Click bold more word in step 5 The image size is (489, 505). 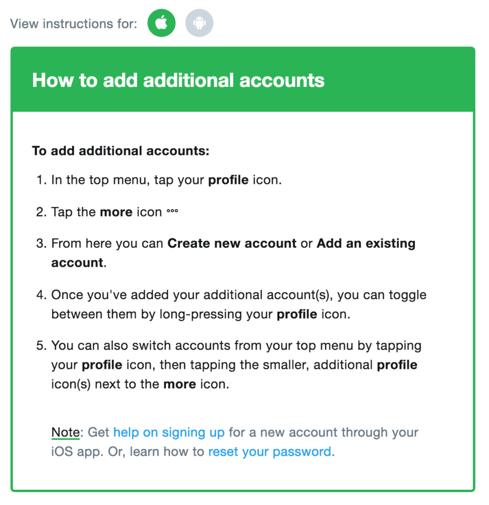[x=180, y=384]
